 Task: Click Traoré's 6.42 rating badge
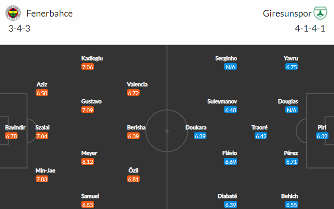261,136
